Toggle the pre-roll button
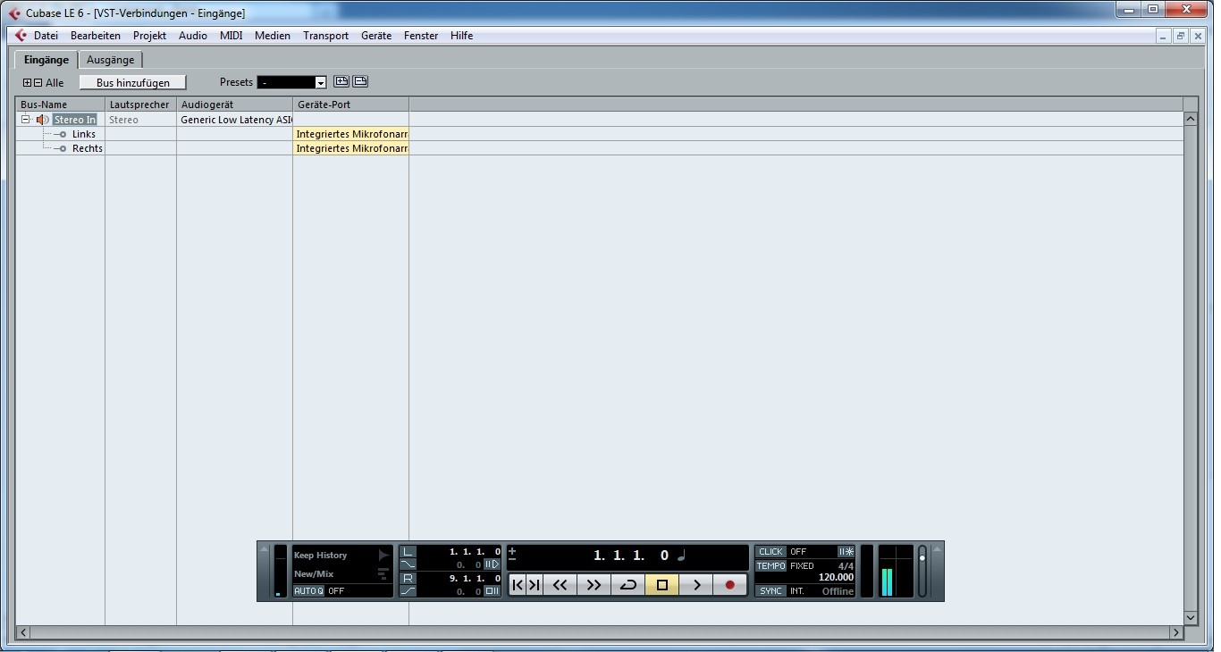Image resolution: width=1221 pixels, height=652 pixels. pos(492,564)
